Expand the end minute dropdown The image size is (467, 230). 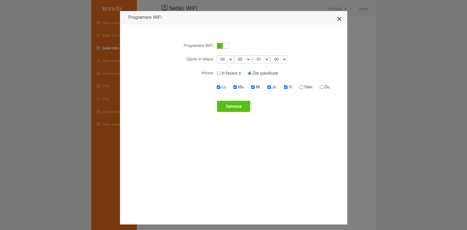[x=279, y=59]
